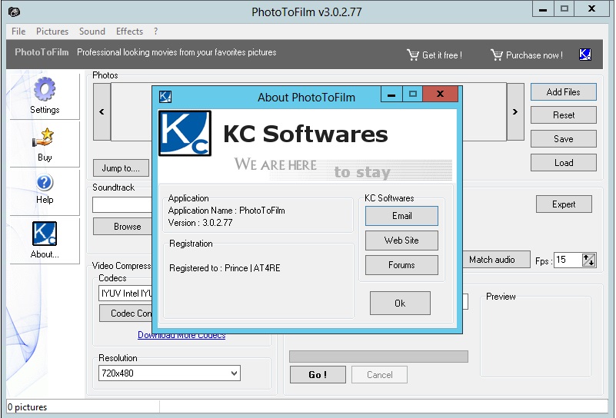Viewport: 616px width, 418px height.
Task: Click the Codec Config button
Action: 125,313
